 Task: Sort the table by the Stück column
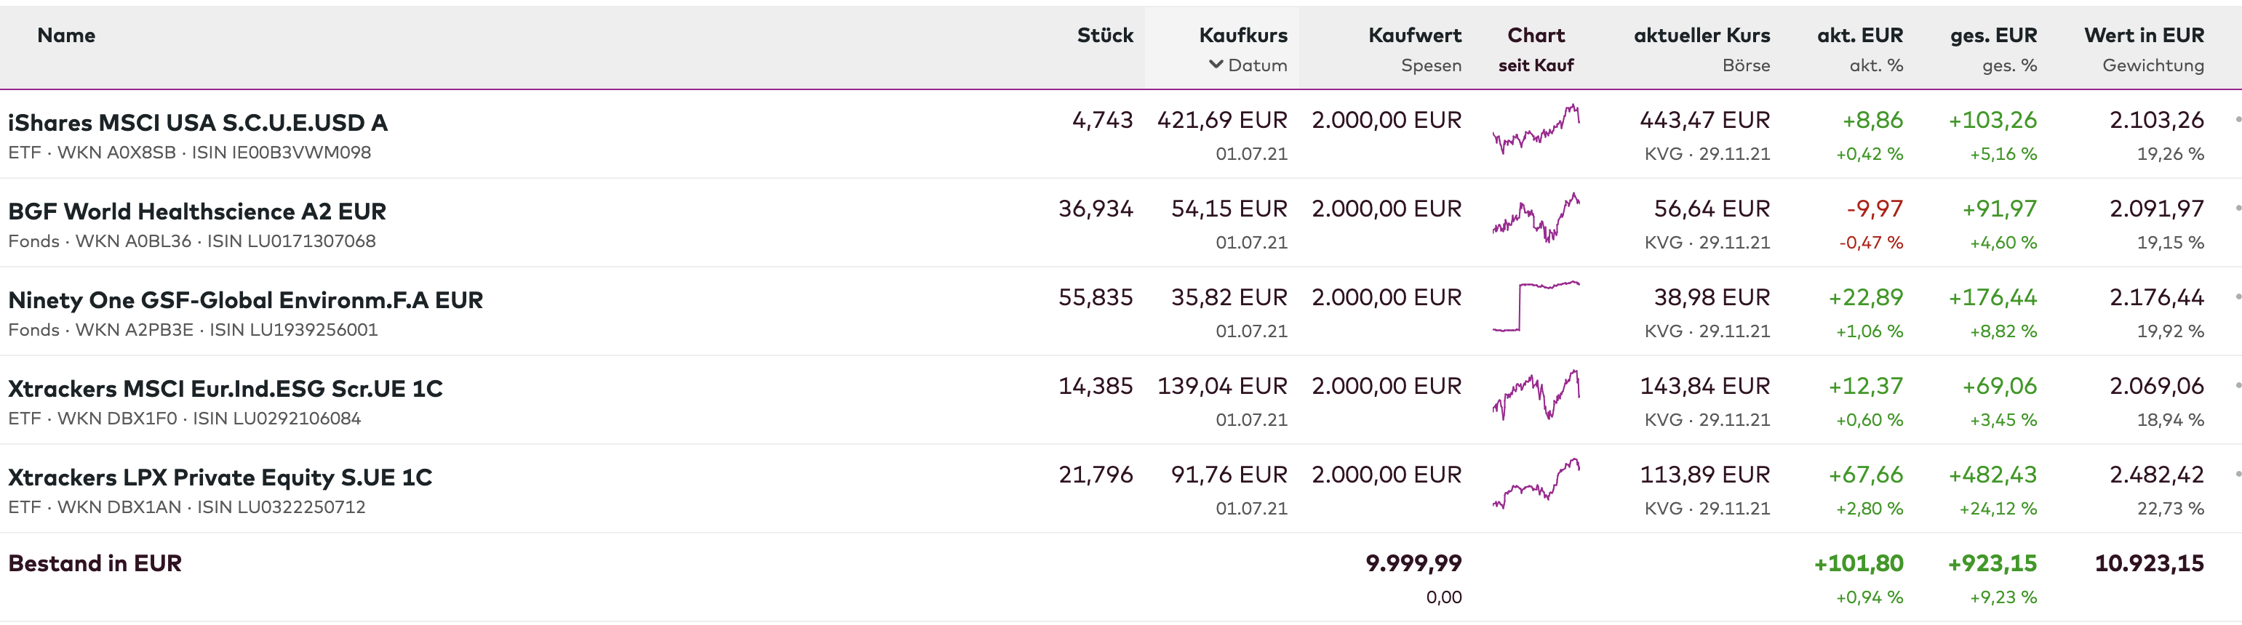pos(1104,36)
